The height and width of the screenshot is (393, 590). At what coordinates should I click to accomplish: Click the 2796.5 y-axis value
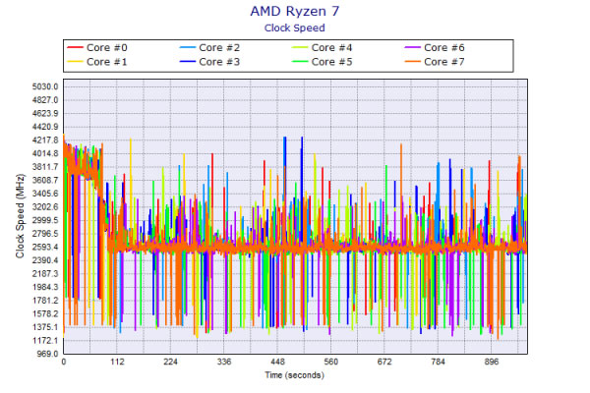pos(45,234)
